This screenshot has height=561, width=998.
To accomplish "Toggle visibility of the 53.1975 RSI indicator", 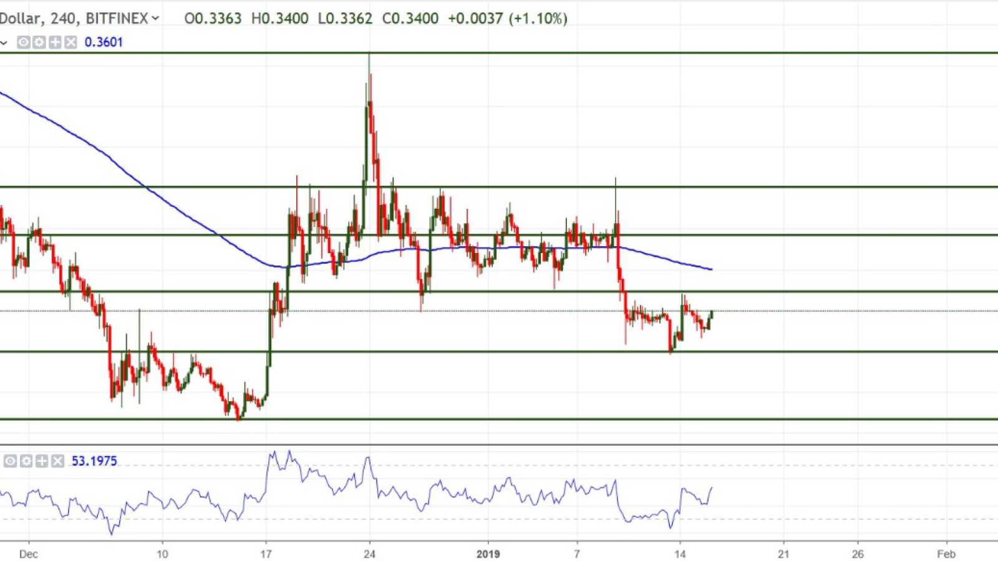I will point(11,461).
